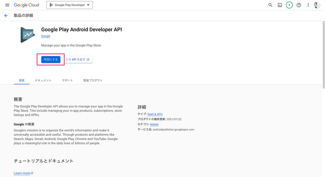Click the 製品の詳細 page heading

tap(24, 15)
